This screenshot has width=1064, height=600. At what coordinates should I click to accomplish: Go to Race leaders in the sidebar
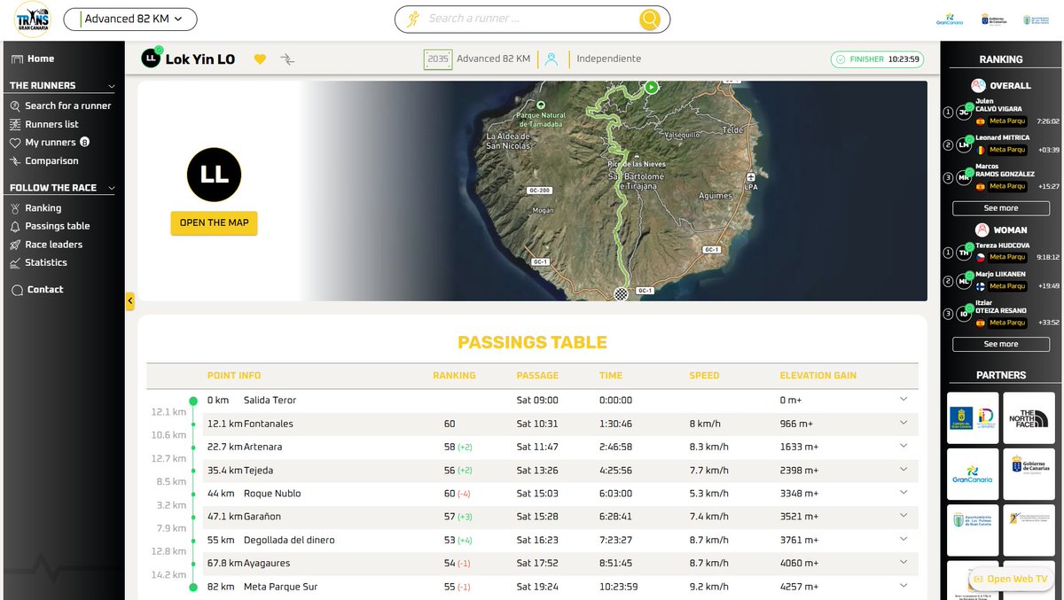point(16,244)
